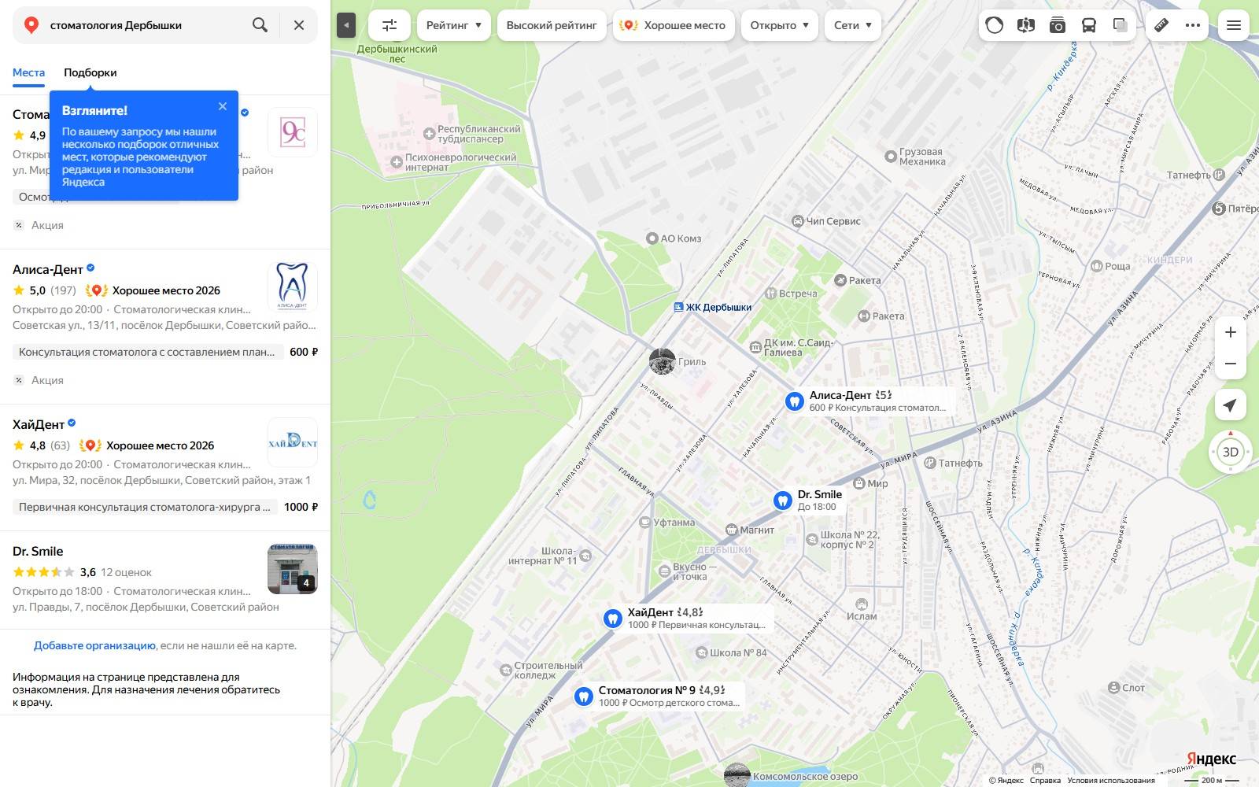
Task: Click the Школа № 84 map marker
Action: coord(701,652)
